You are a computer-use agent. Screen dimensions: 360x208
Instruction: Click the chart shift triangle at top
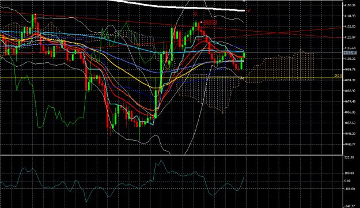point(244,1)
